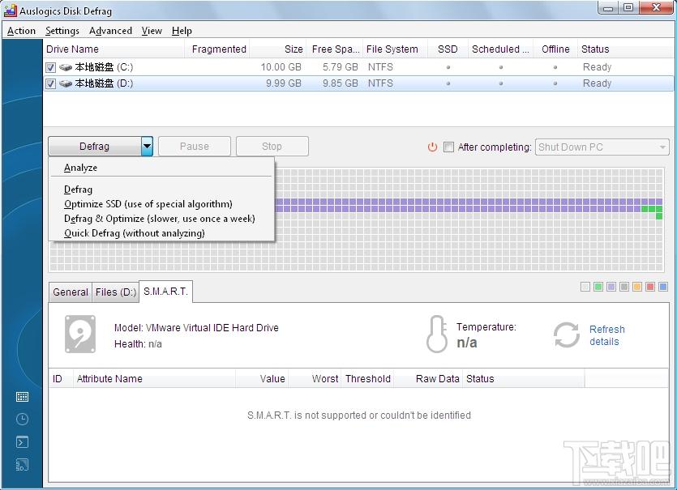Collapse the Defrag button dropdown arrow
Screen dimensions: 677x490
[147, 147]
